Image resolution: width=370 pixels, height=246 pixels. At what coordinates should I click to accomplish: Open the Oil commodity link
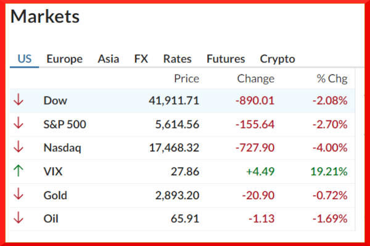pyautogui.click(x=52, y=219)
